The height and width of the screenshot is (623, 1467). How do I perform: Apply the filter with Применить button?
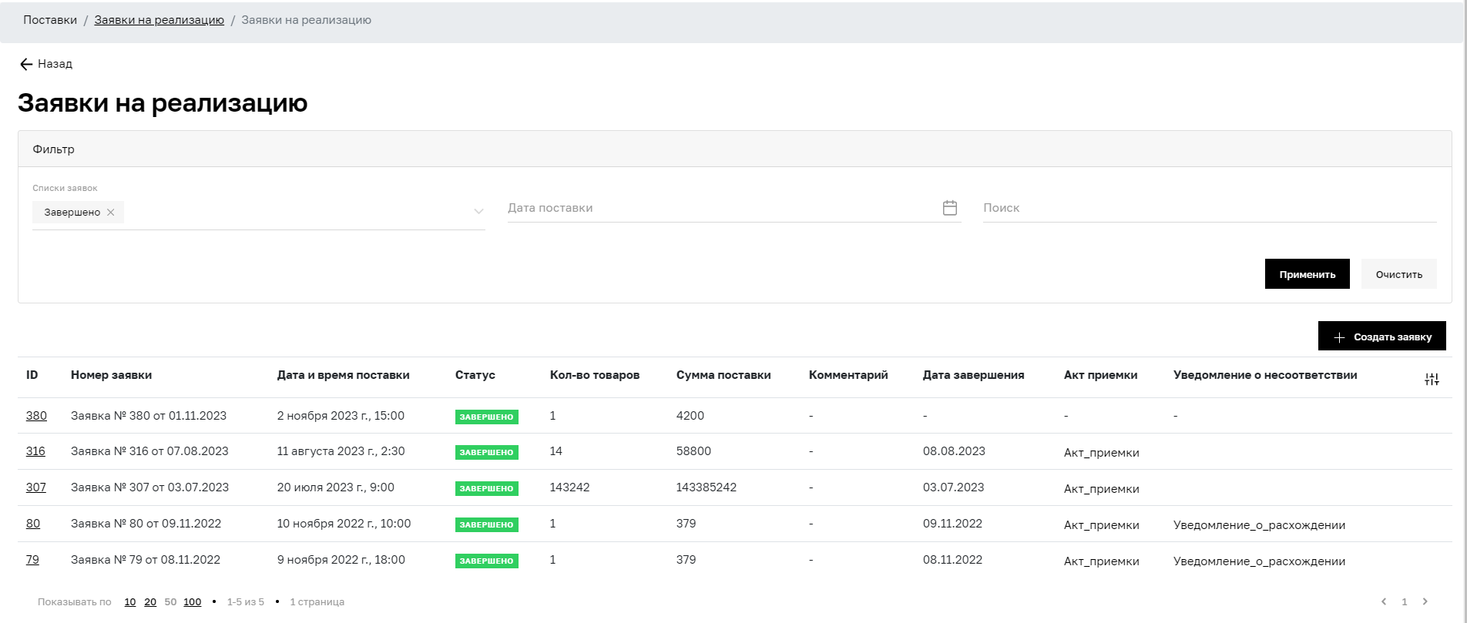(1308, 274)
